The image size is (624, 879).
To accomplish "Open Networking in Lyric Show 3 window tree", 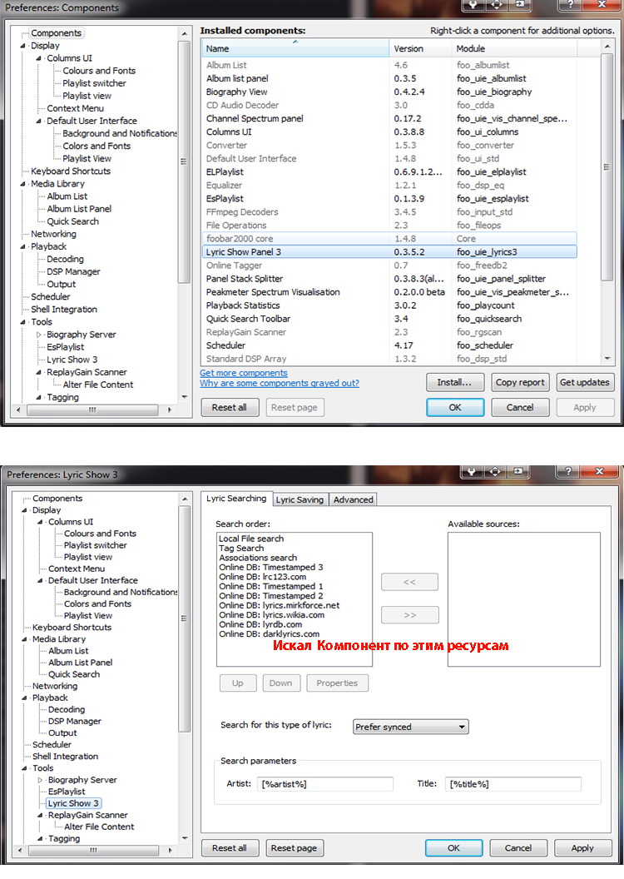I will pos(55,686).
